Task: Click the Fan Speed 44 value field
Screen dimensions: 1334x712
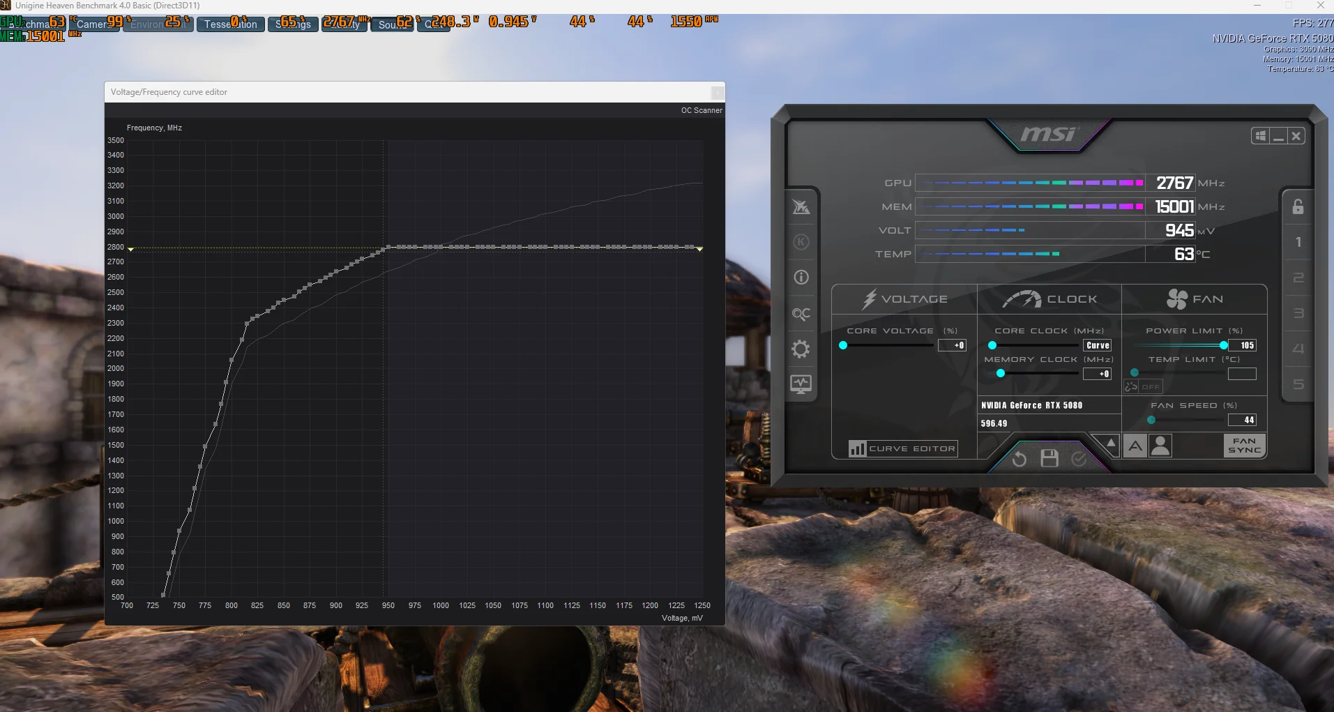Action: [1242, 420]
